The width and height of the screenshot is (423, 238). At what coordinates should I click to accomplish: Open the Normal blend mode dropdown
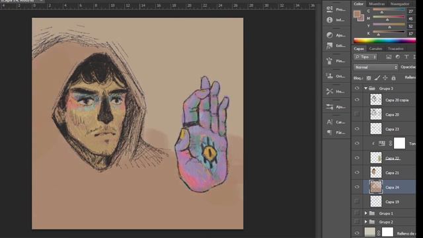[375, 67]
